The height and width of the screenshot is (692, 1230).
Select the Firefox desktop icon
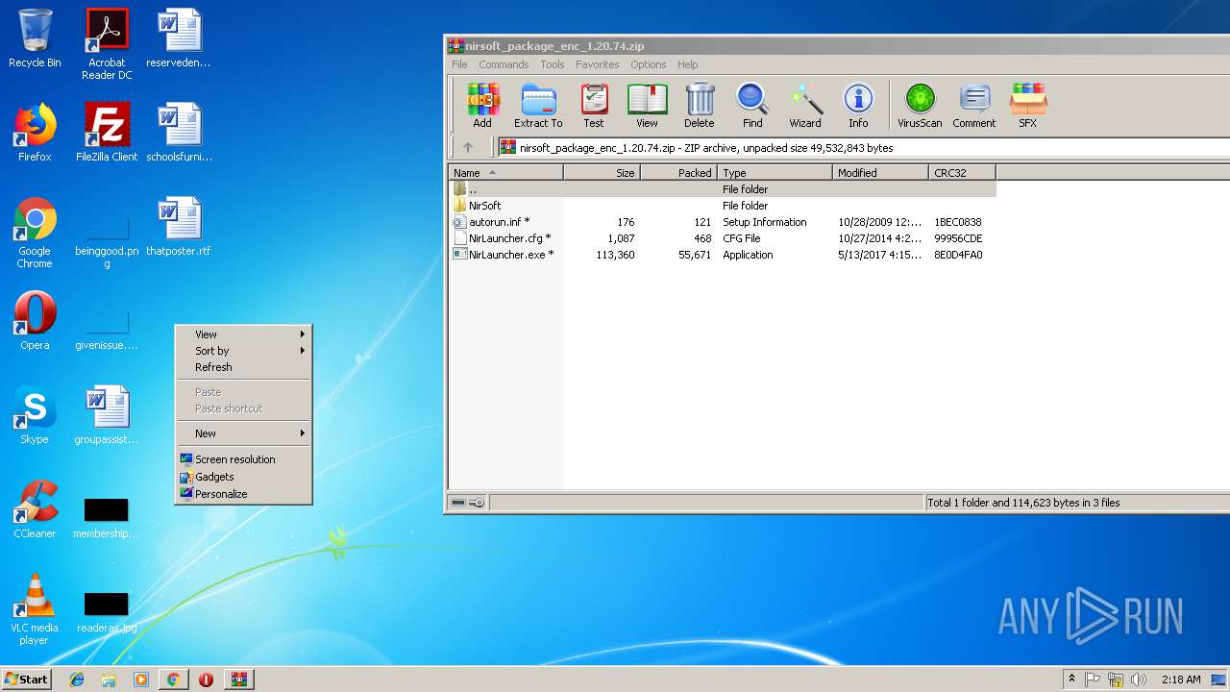click(35, 133)
